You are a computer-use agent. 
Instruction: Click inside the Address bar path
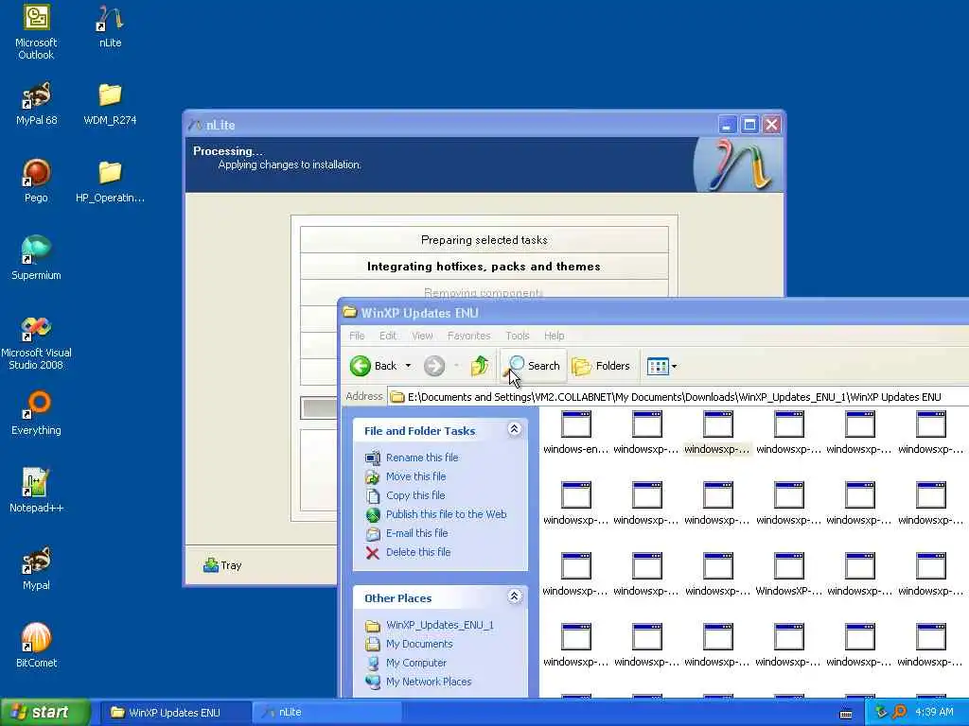tap(677, 397)
